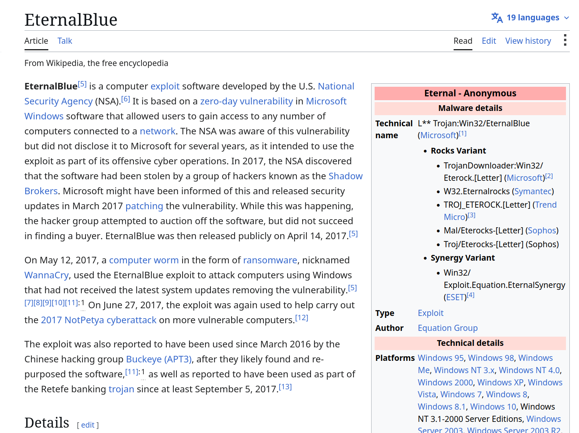Follow the Windows NT 3.x link
Image resolution: width=579 pixels, height=433 pixels.
[x=464, y=370]
